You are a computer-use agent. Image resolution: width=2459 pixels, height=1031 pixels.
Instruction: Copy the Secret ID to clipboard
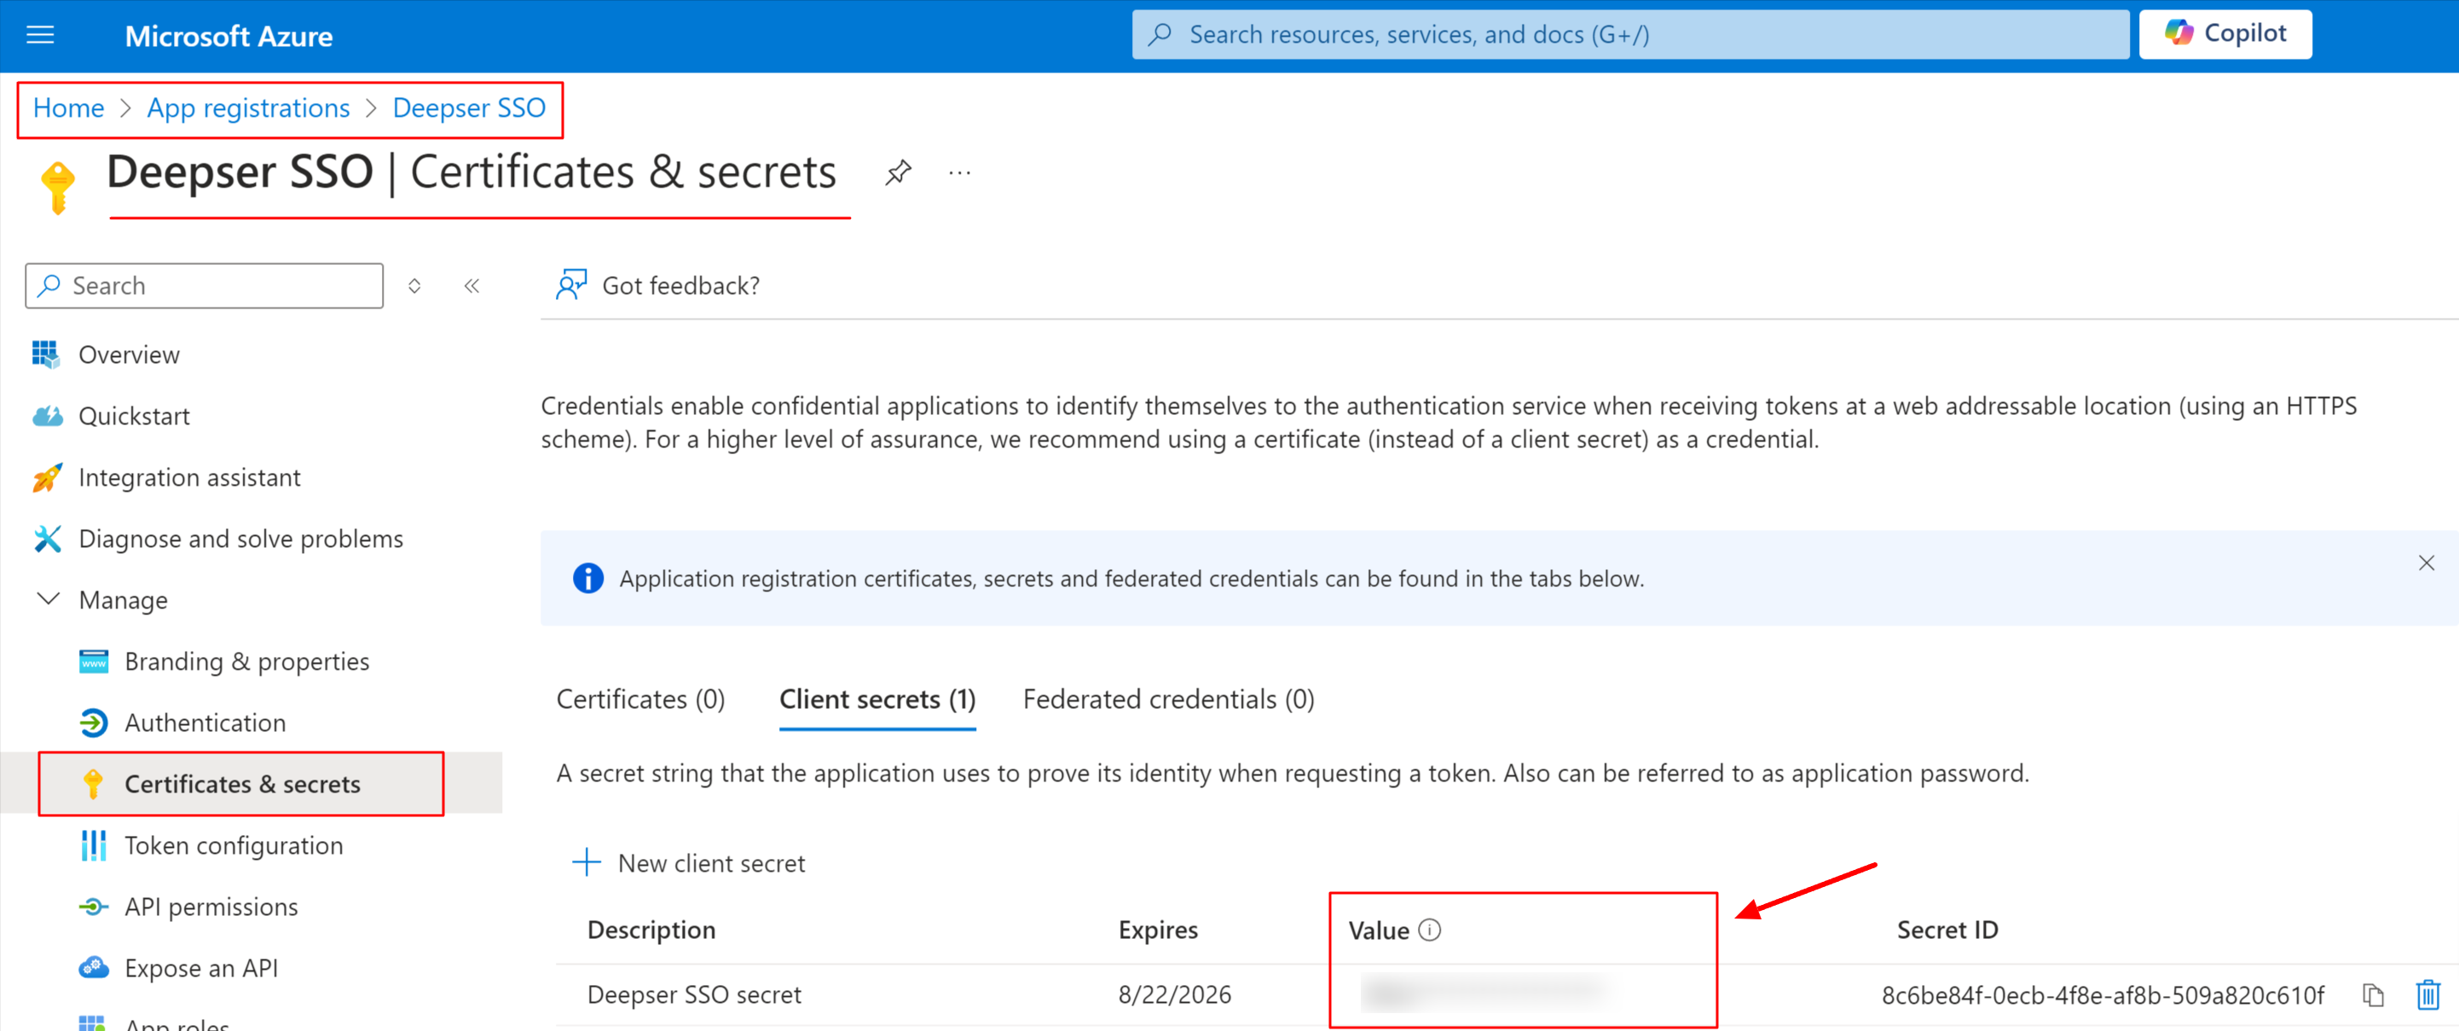[x=2373, y=994]
